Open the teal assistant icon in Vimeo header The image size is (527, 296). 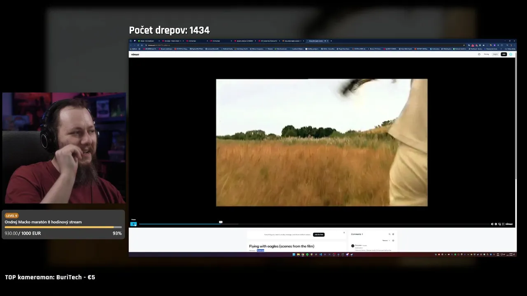point(511,54)
